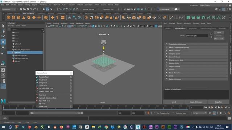232x130 pixels.
Task: Click the Open Scene folder icon
Action: tap(24, 9)
